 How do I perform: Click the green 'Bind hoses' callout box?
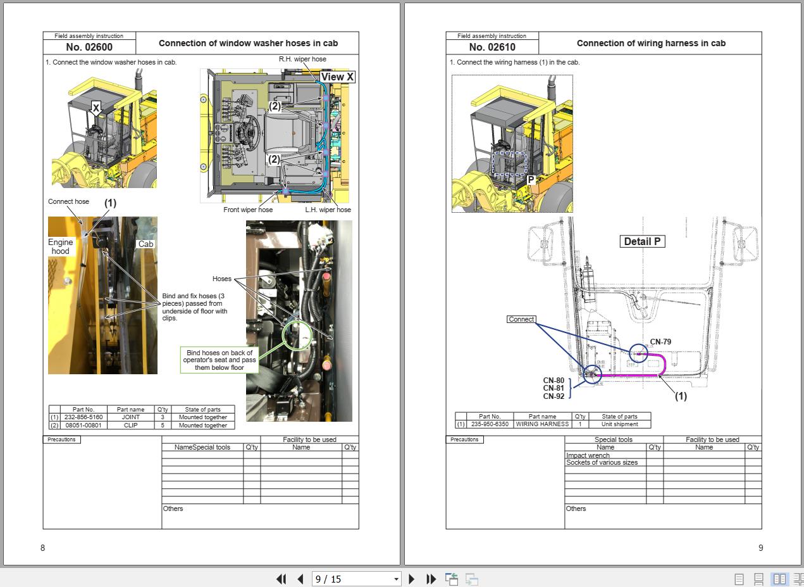click(x=220, y=360)
